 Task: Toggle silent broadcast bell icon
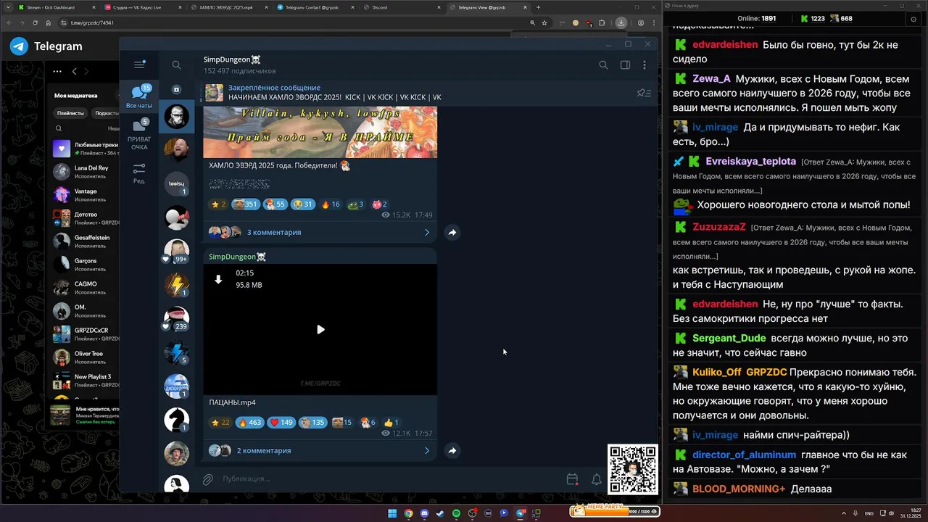pyautogui.click(x=597, y=479)
